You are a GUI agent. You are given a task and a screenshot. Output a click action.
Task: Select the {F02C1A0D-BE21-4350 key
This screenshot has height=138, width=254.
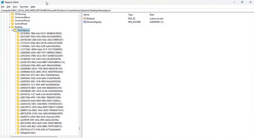click(x=41, y=126)
